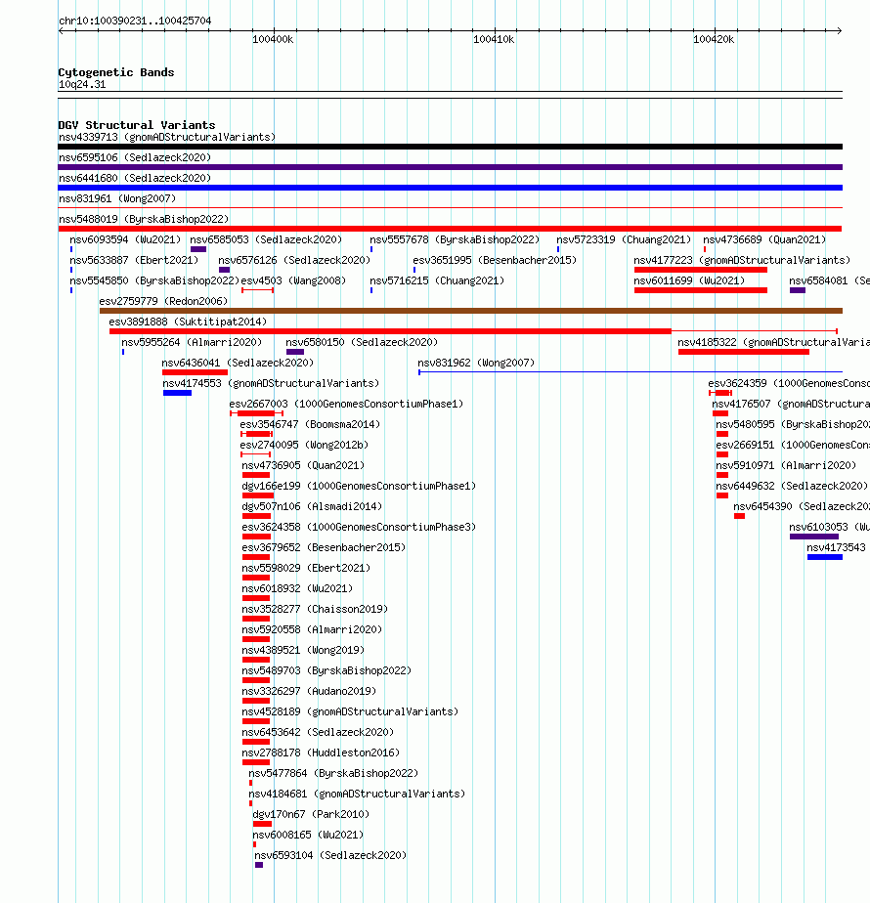Screen dimensions: 870x903
Task: Select nsv3528277 (Chaisson2019) label
Action: point(315,609)
